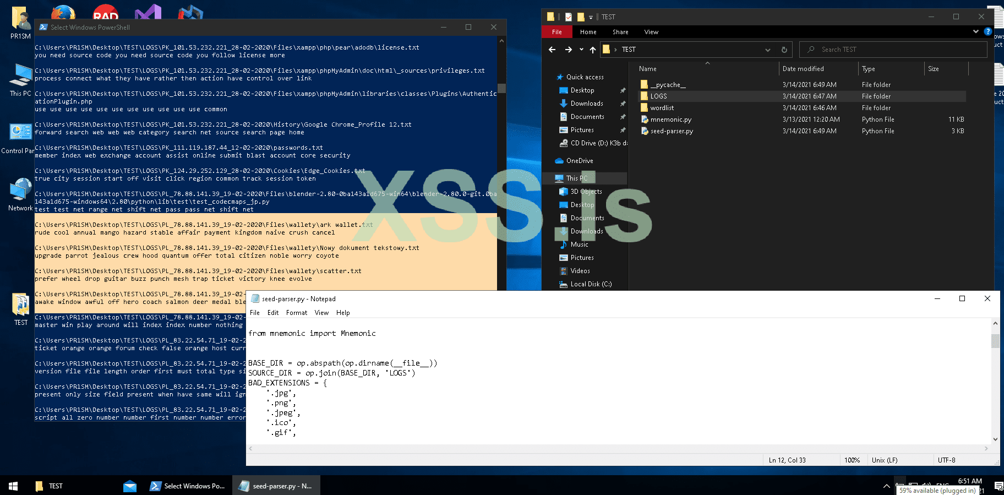Switch to Select Windows PowerShell taskbar button
The image size is (1004, 495).
(x=187, y=486)
